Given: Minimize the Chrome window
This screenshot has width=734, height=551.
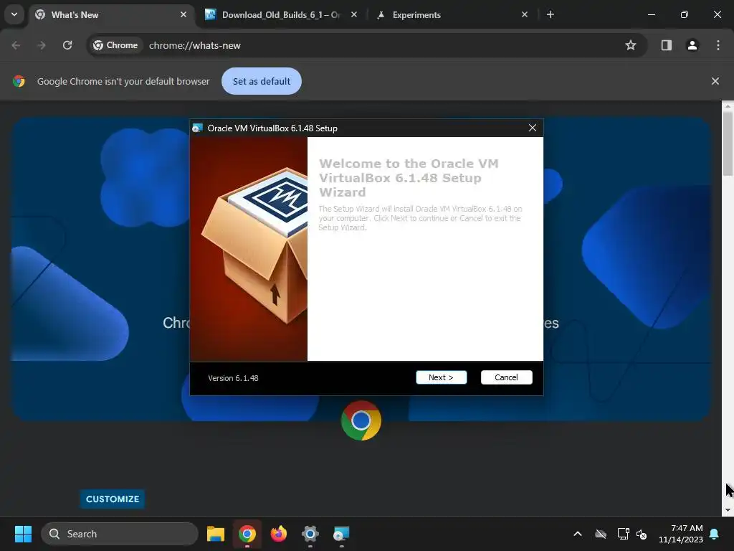Looking at the screenshot, I should (x=651, y=14).
